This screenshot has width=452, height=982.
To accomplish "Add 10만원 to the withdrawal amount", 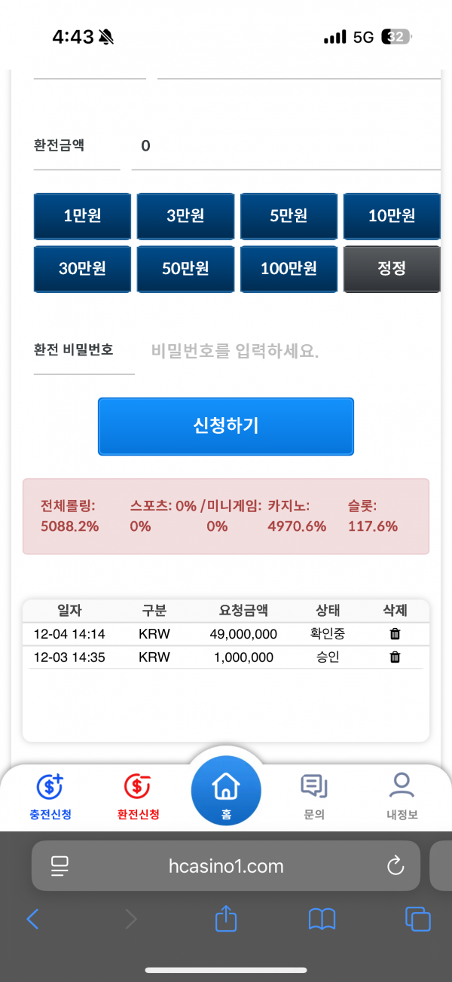I will 392,216.
